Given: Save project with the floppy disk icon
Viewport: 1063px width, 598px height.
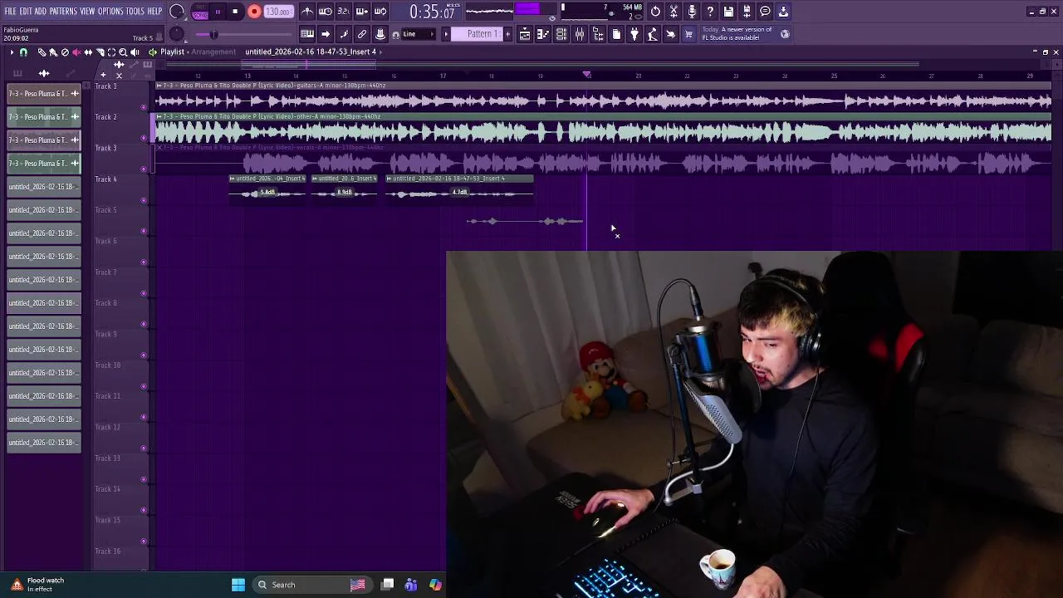Looking at the screenshot, I should click(x=728, y=12).
